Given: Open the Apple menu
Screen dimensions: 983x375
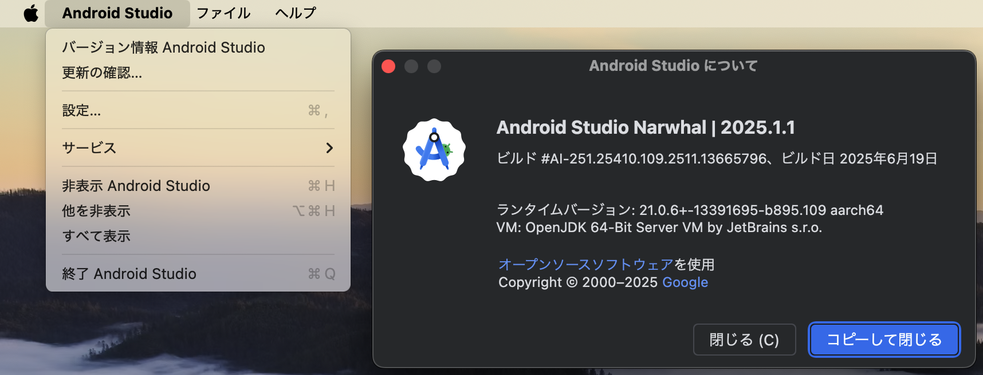Looking at the screenshot, I should tap(32, 13).
